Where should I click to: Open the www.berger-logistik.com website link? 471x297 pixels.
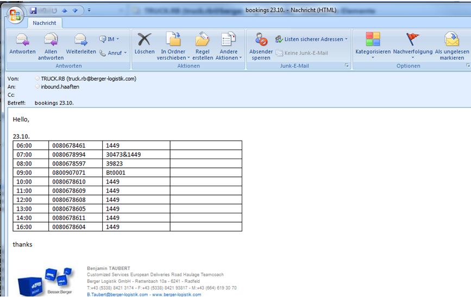click(177, 295)
